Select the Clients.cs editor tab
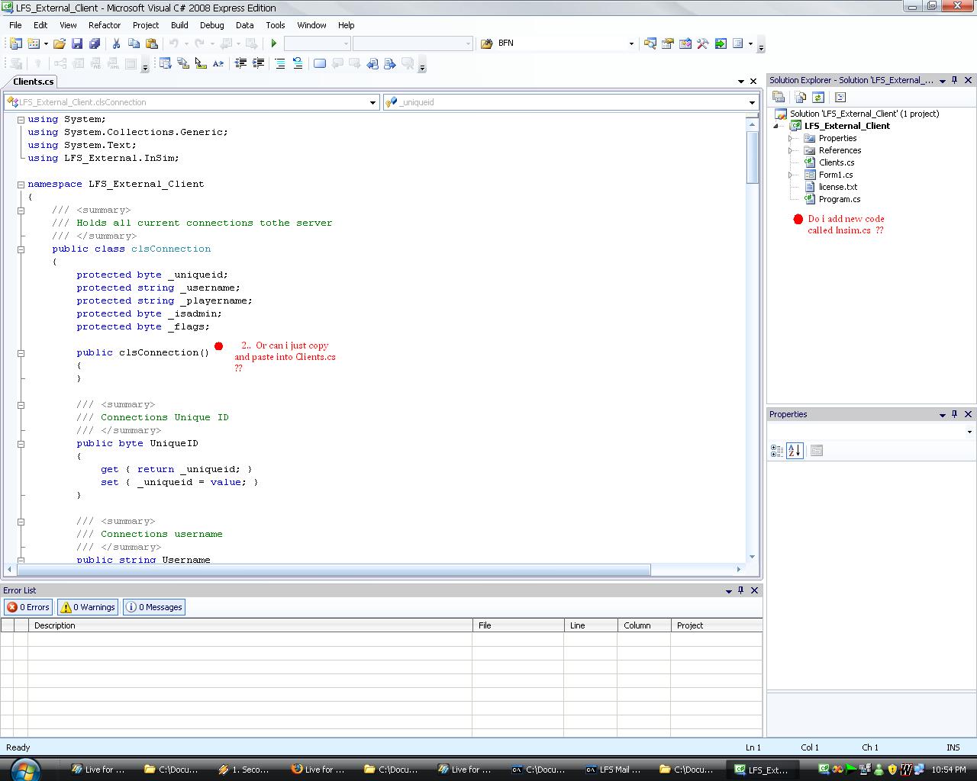The width and height of the screenshot is (977, 781). 34,82
